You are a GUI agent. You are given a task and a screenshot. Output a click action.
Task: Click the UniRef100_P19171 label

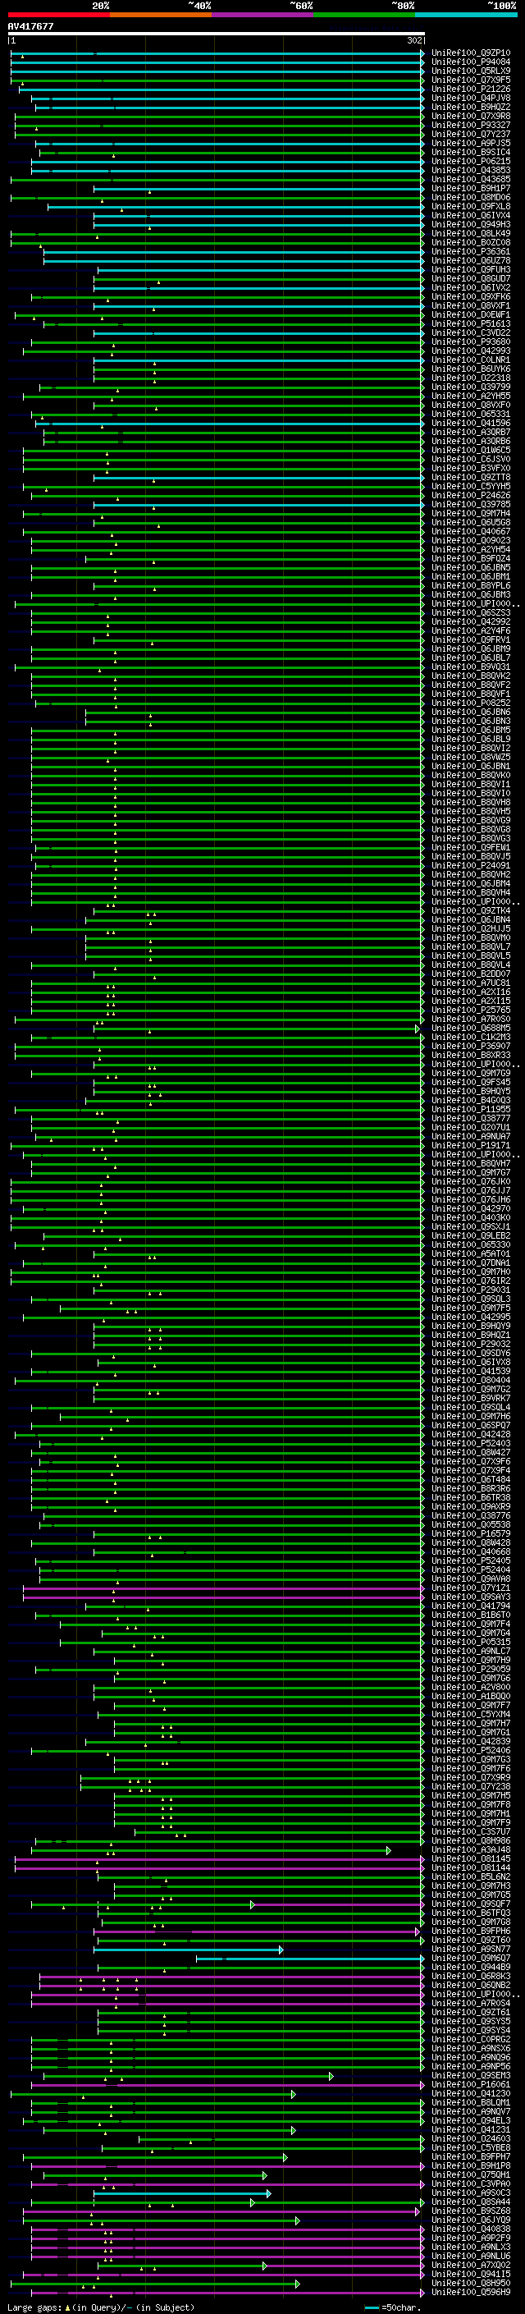[x=471, y=1146]
